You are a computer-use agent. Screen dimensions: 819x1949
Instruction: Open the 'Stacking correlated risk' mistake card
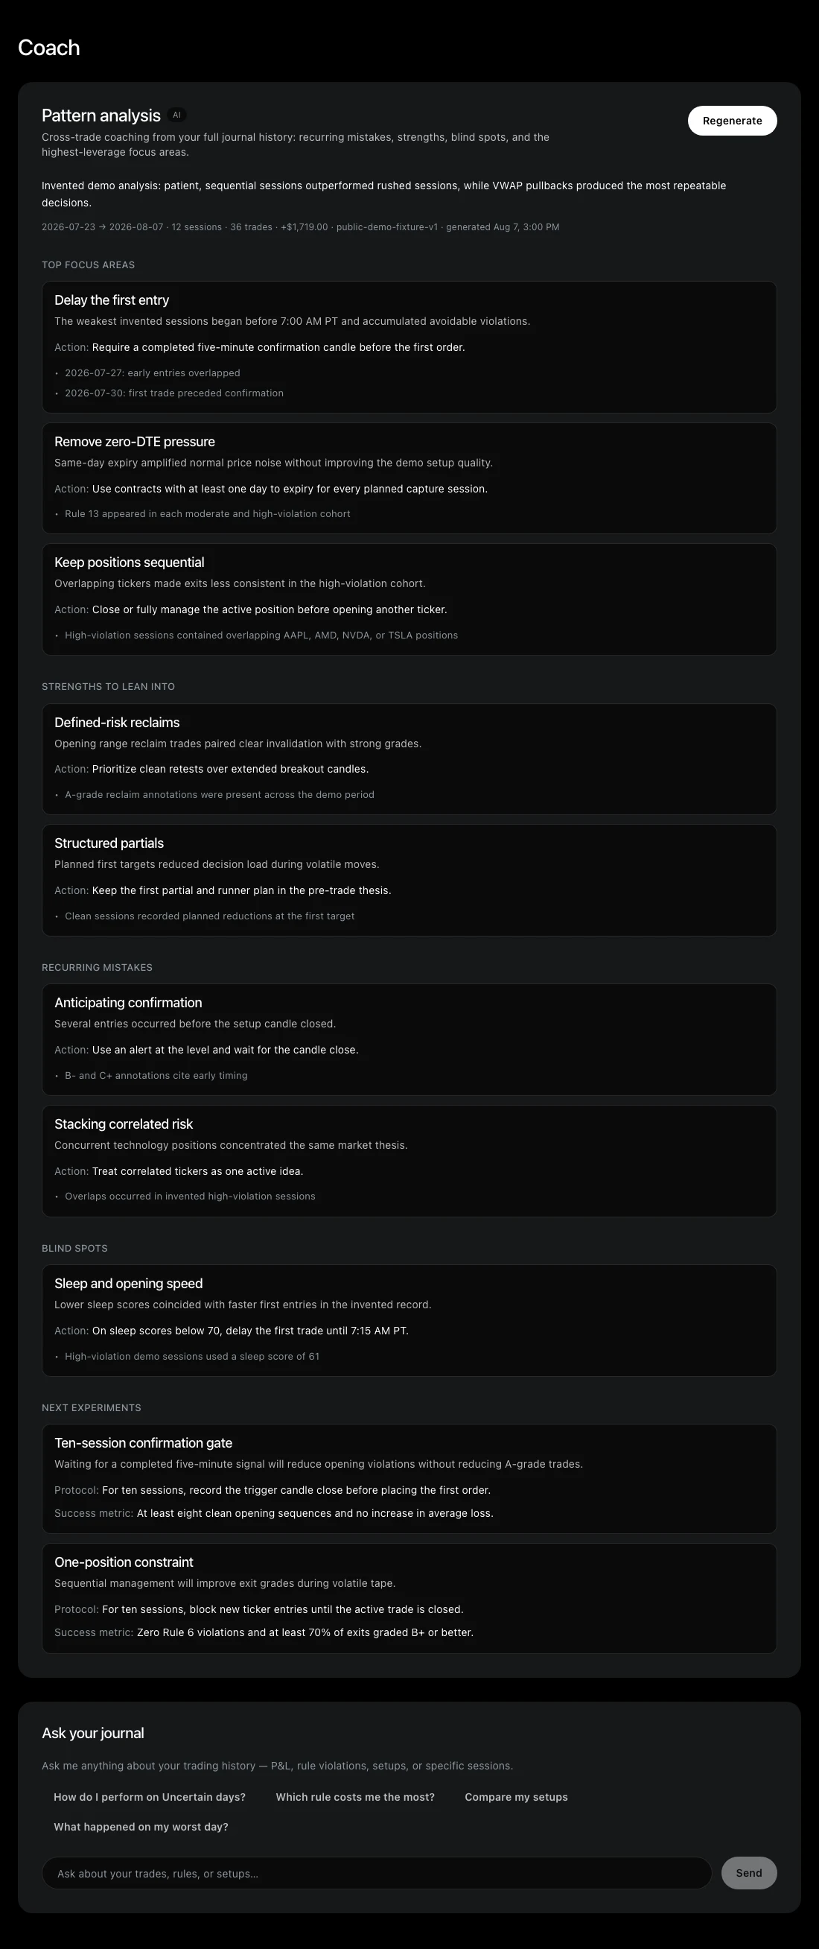point(409,1162)
